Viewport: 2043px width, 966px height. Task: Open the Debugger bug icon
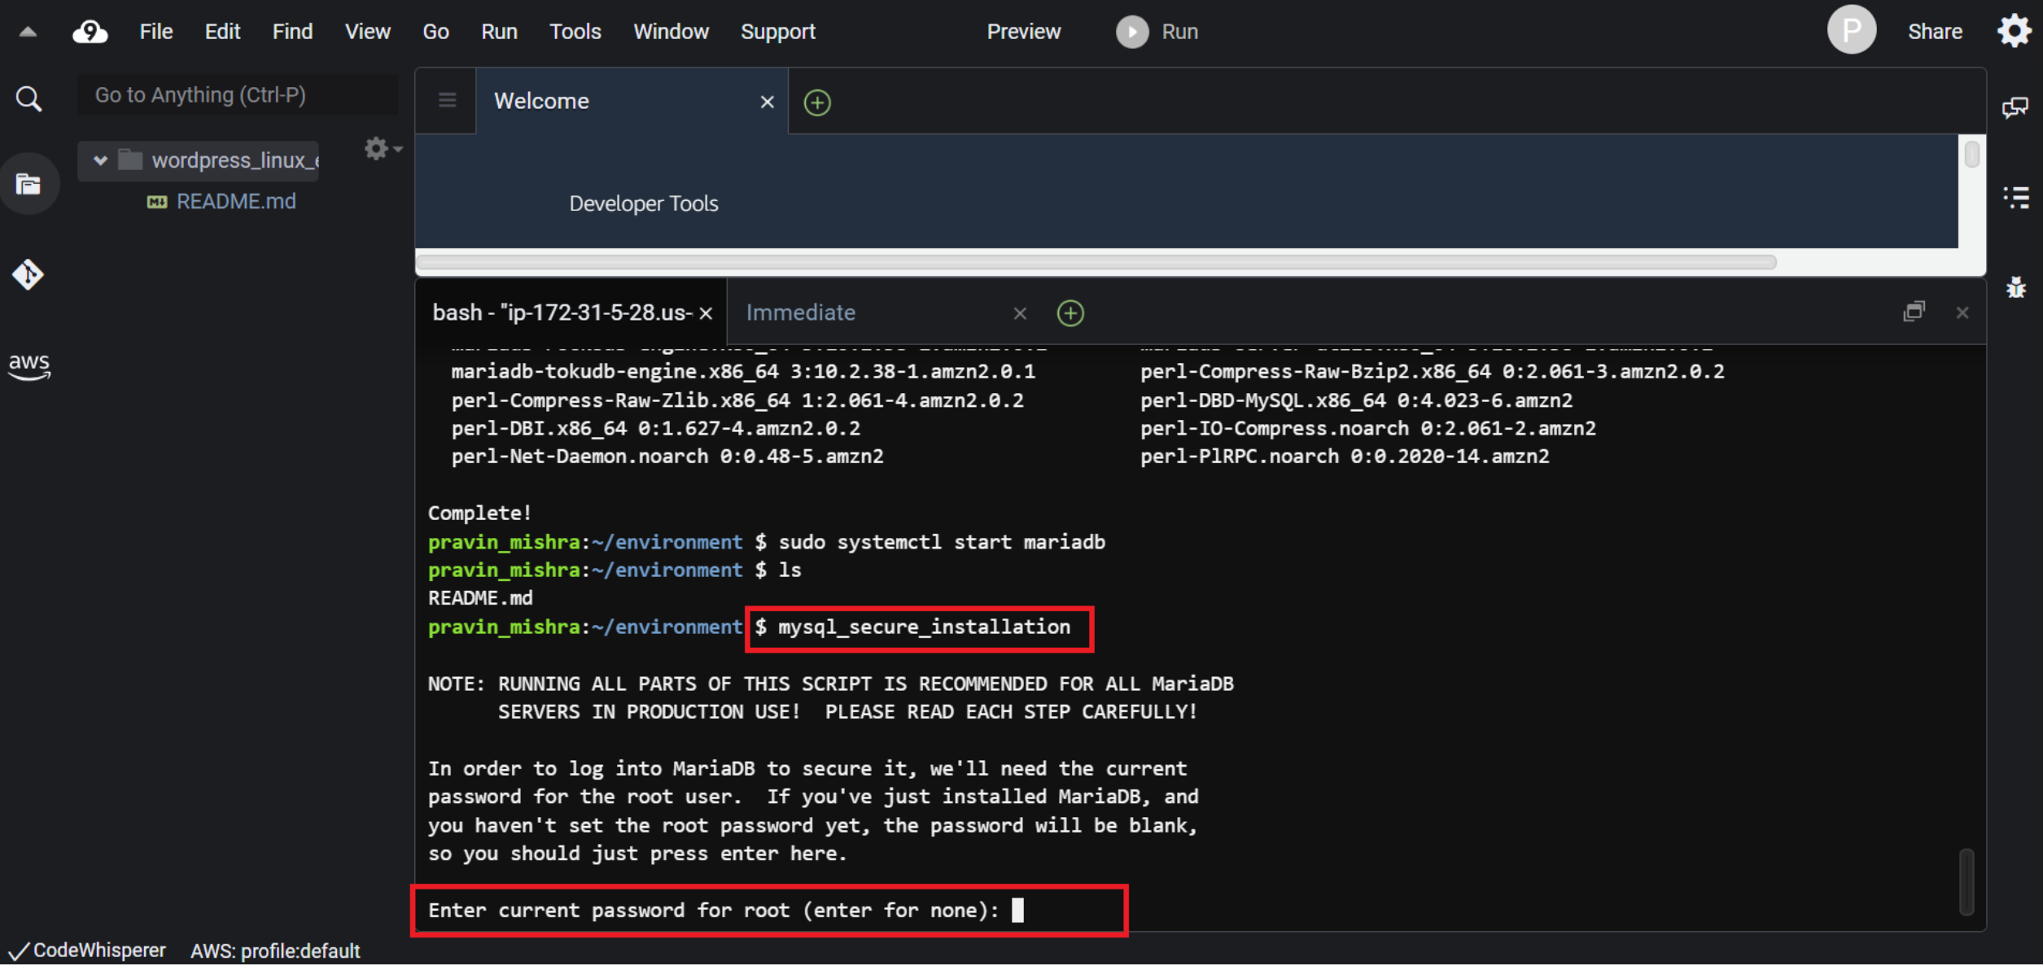pyautogui.click(x=2016, y=286)
